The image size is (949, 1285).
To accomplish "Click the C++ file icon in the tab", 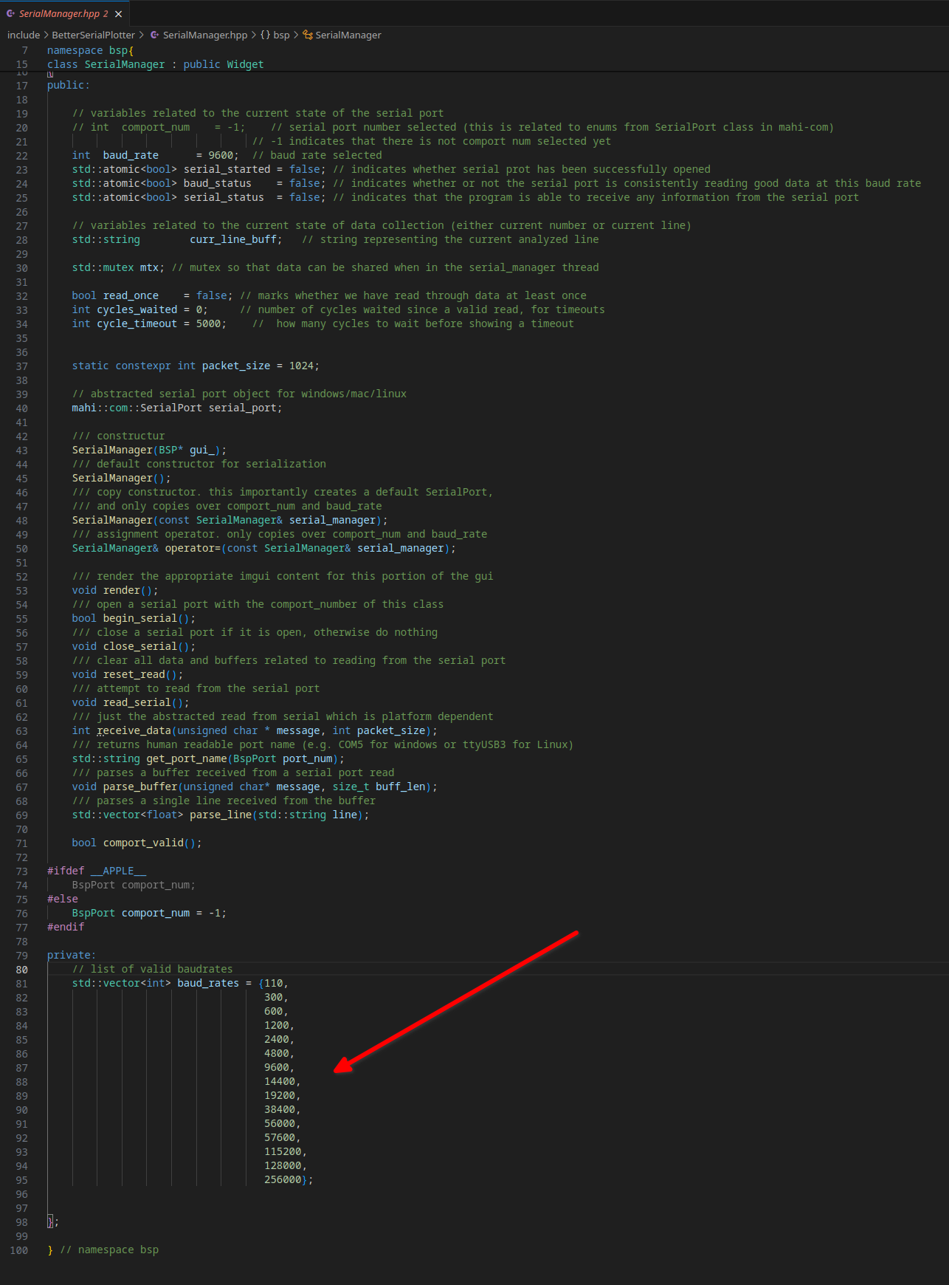I will pyautogui.click(x=10, y=13).
